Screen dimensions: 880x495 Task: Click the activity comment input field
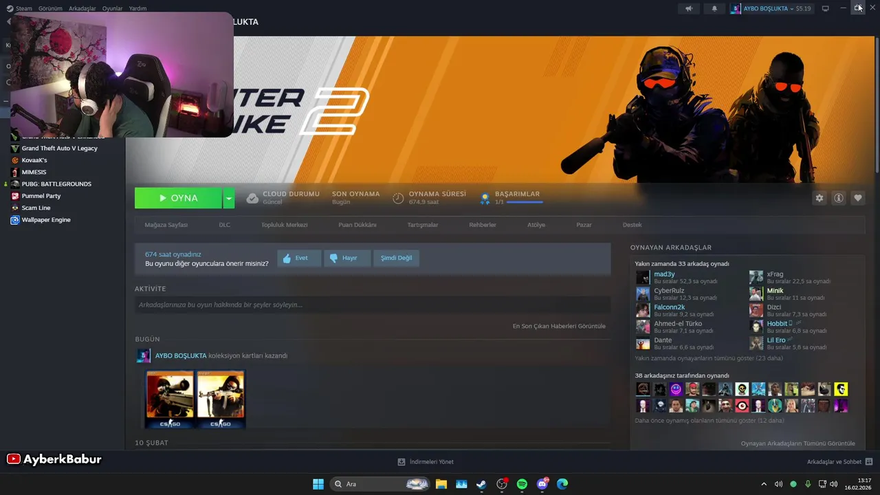click(373, 305)
